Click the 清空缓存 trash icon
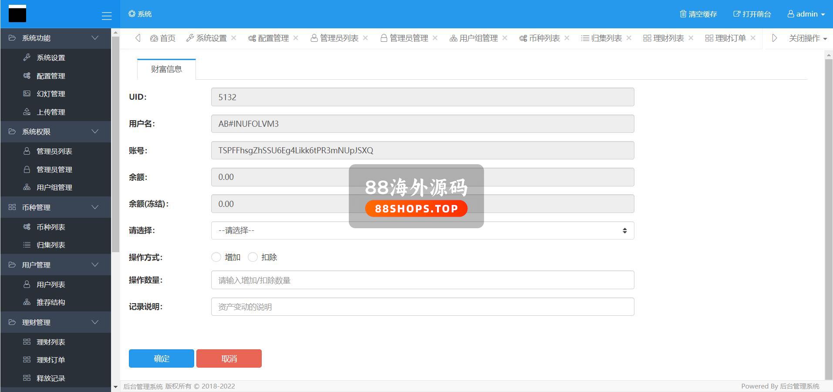This screenshot has height=392, width=833. [683, 14]
